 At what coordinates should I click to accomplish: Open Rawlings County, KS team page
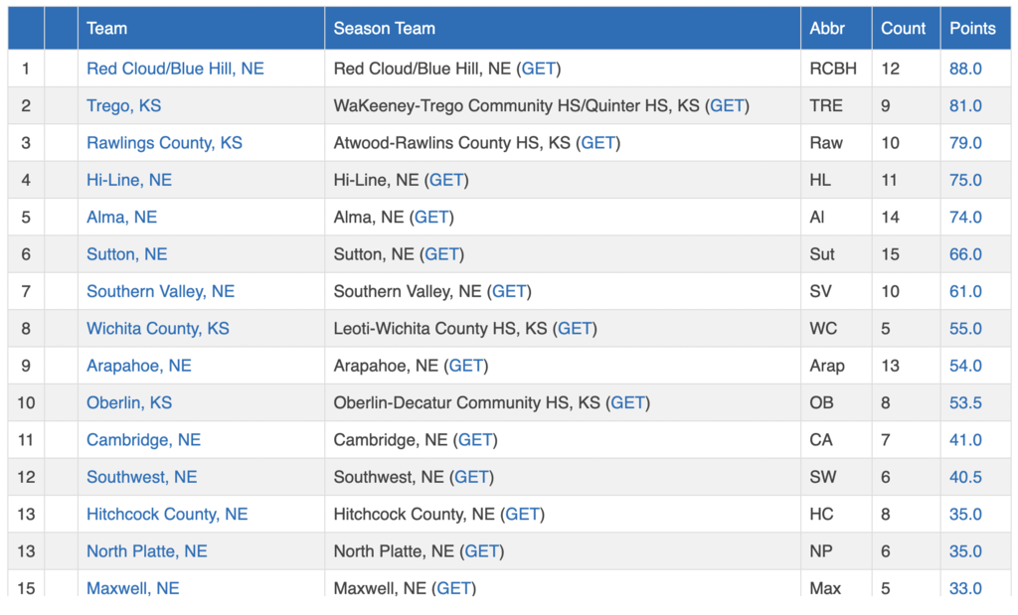coord(164,143)
